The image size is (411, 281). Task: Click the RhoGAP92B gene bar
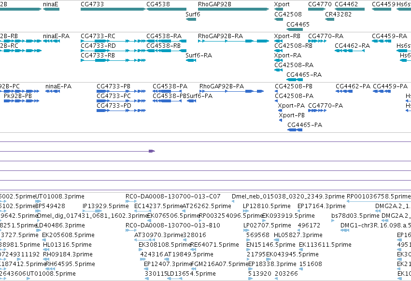click(234, 9)
